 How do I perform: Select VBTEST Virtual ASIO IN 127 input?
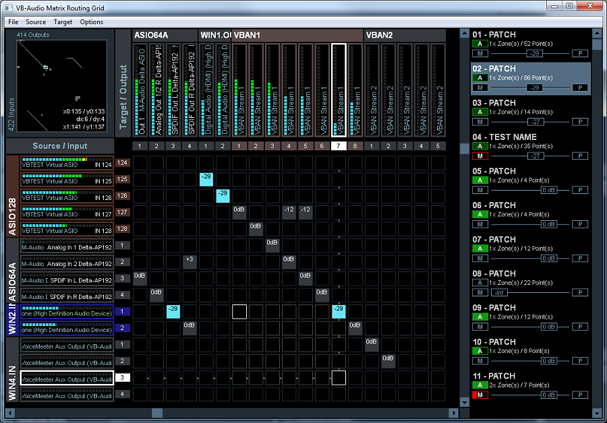tap(67, 212)
